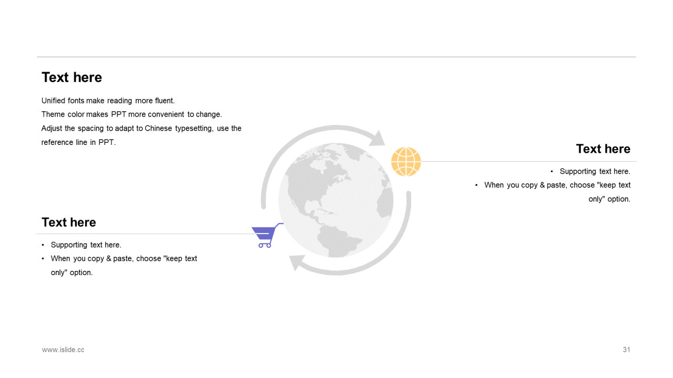Click right-side bullet "Supporting text here."
Image resolution: width=673 pixels, height=378 pixels.
click(595, 172)
